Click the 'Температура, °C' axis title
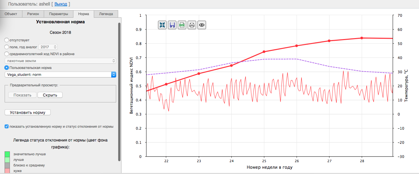 coord(407,86)
